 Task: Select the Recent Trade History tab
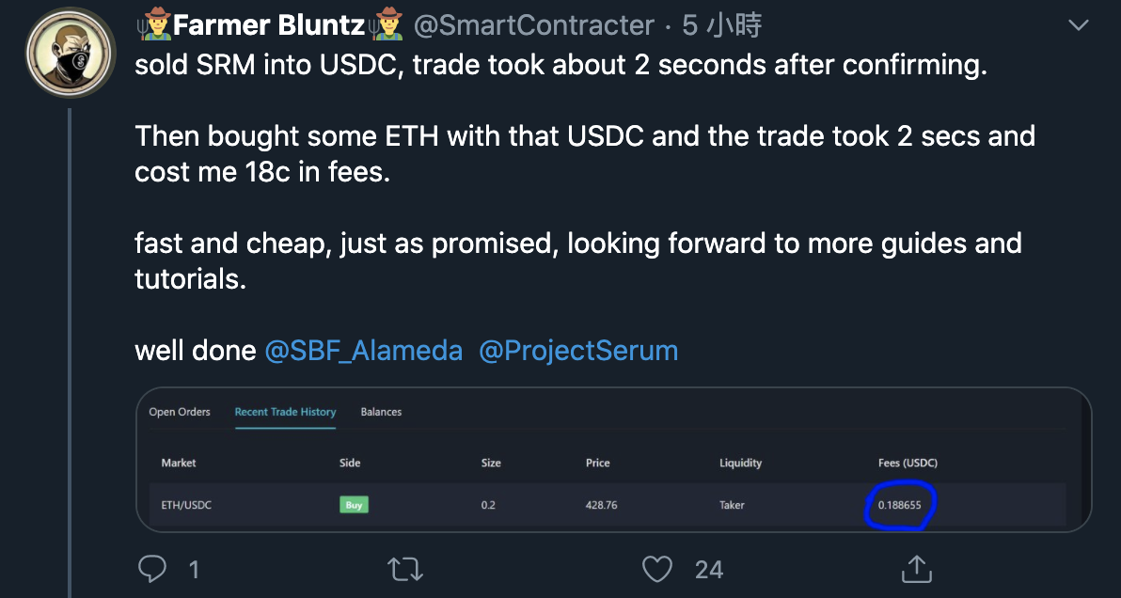click(x=285, y=412)
